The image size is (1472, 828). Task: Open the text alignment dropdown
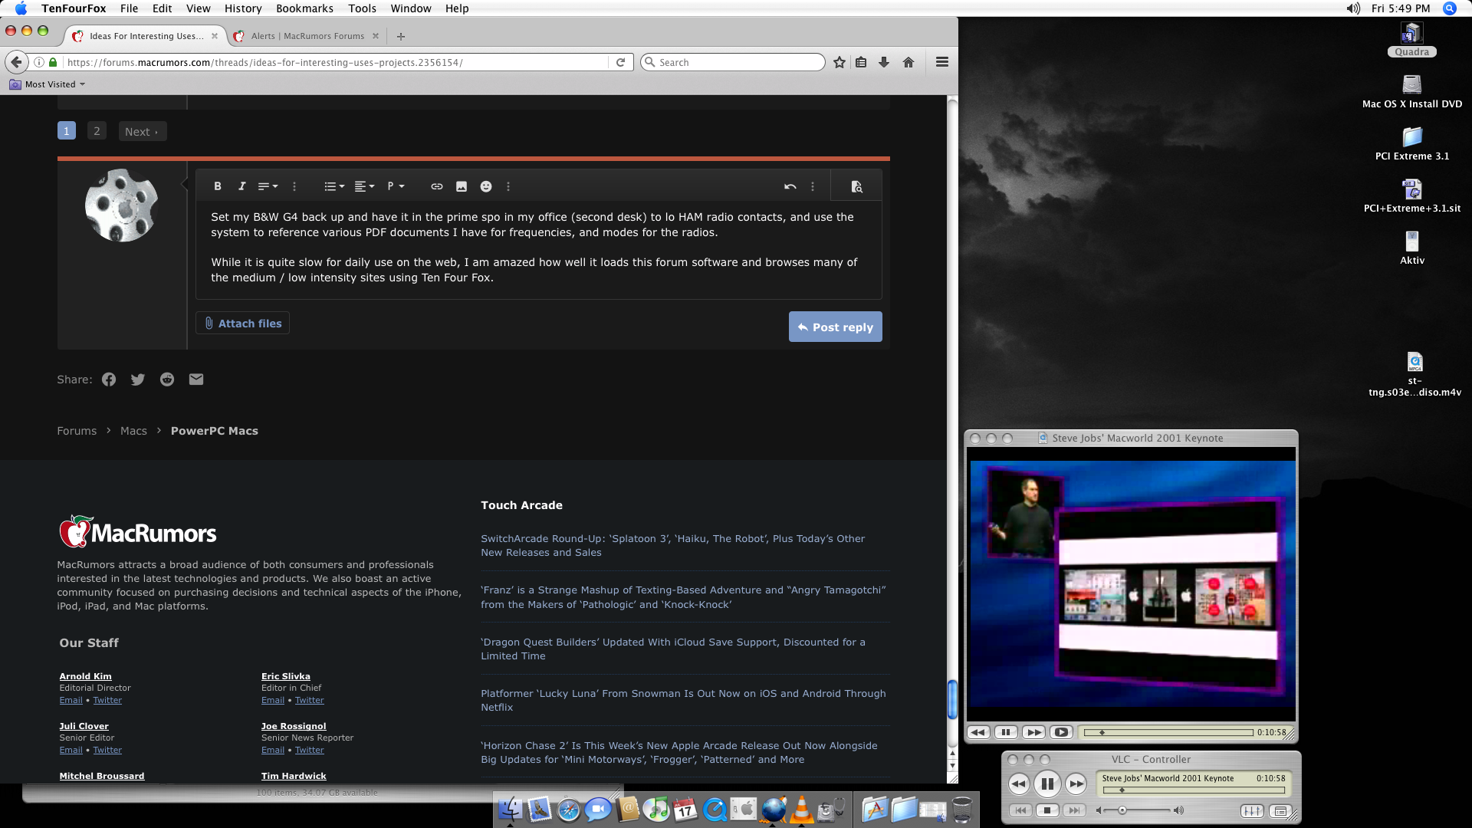(364, 186)
